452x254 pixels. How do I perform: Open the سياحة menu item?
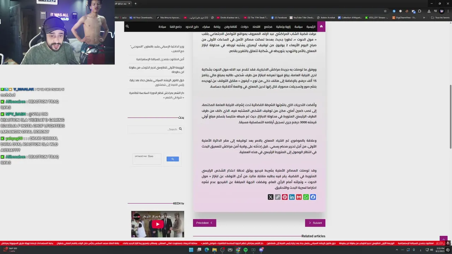coord(162,27)
